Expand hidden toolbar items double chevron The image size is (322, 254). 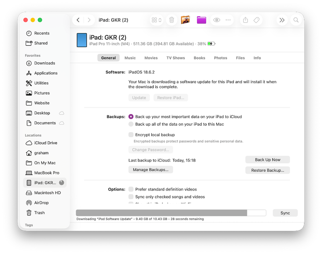point(282,20)
